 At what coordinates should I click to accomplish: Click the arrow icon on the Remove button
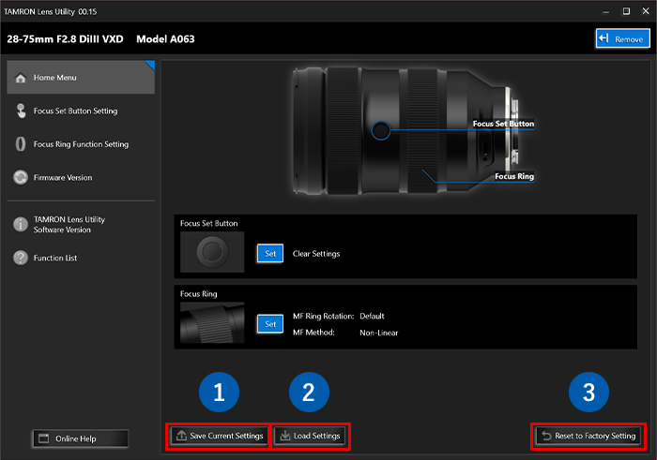[604, 38]
